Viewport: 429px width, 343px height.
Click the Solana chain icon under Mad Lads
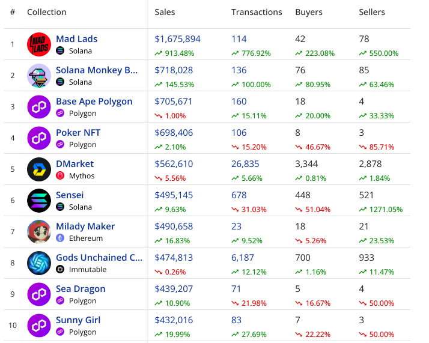pos(60,50)
